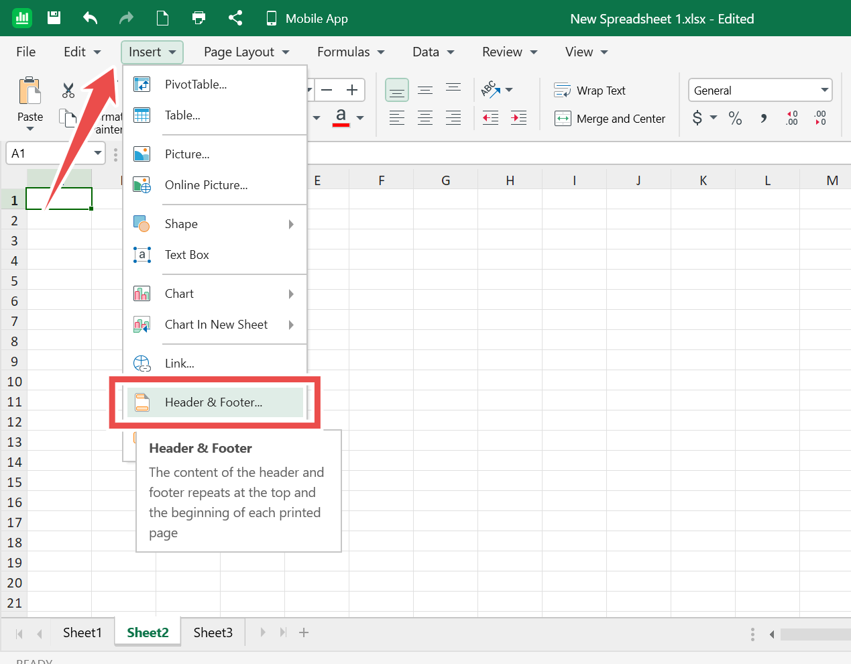Expand the Chart submenu
Image resolution: width=851 pixels, height=664 pixels.
point(215,294)
